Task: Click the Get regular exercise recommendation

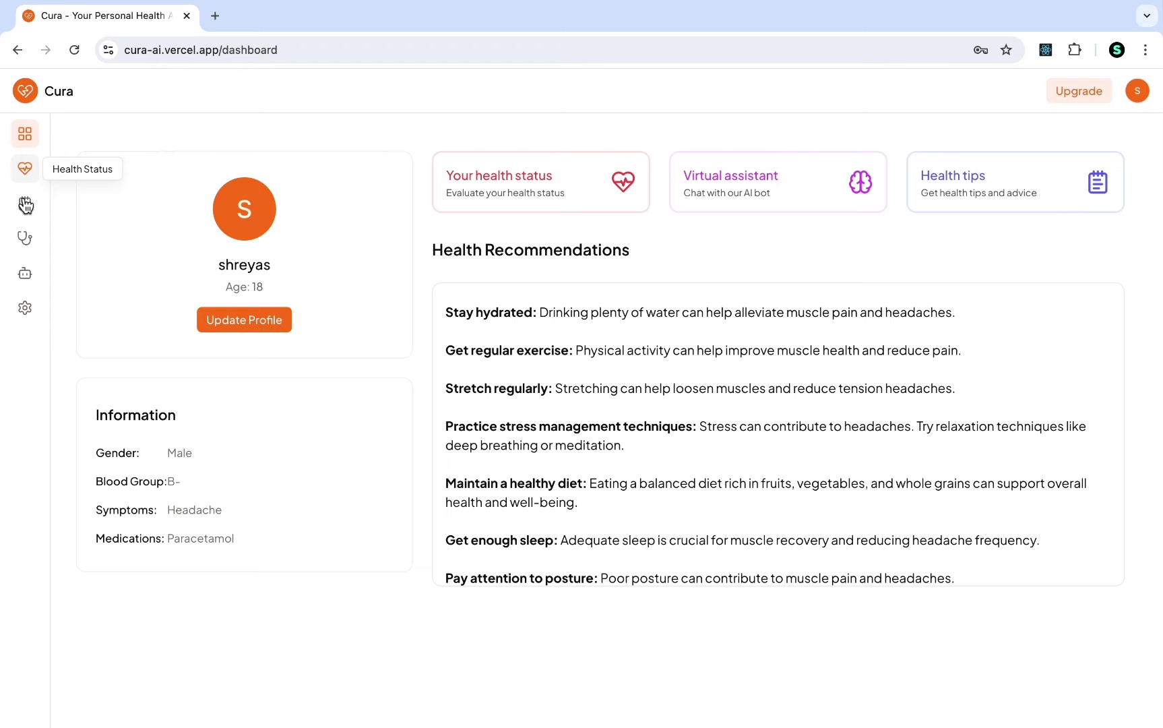Action: (703, 351)
